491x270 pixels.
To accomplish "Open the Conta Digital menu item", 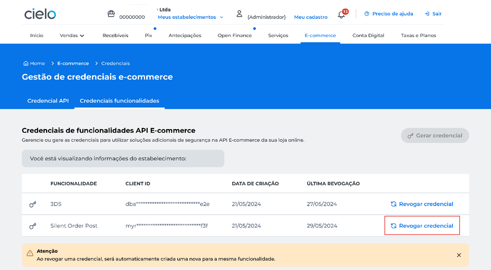I will 368,35.
